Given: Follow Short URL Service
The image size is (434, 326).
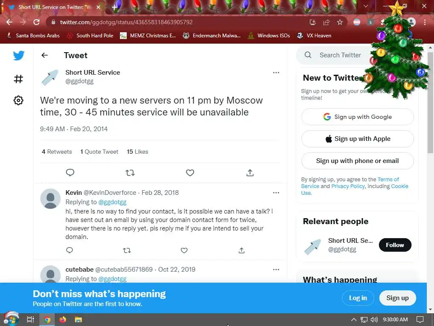Looking at the screenshot, I should (395, 245).
